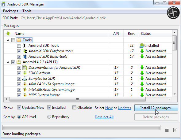Image resolution: width=181 pixels, height=140 pixels.
Task: Click the SDK Platform android icon
Action: pyautogui.click(x=25, y=73)
